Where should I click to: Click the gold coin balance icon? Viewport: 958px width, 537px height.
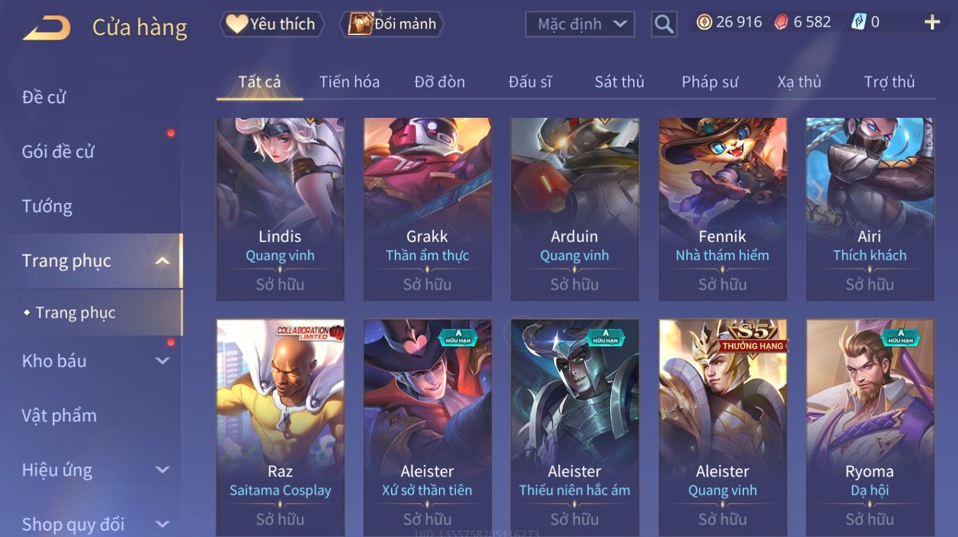(x=704, y=22)
